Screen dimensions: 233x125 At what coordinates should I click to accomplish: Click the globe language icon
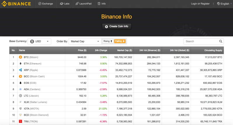click(218, 4)
